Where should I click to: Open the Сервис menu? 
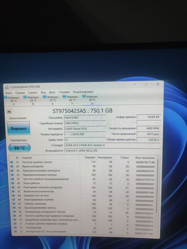[x=33, y=92]
